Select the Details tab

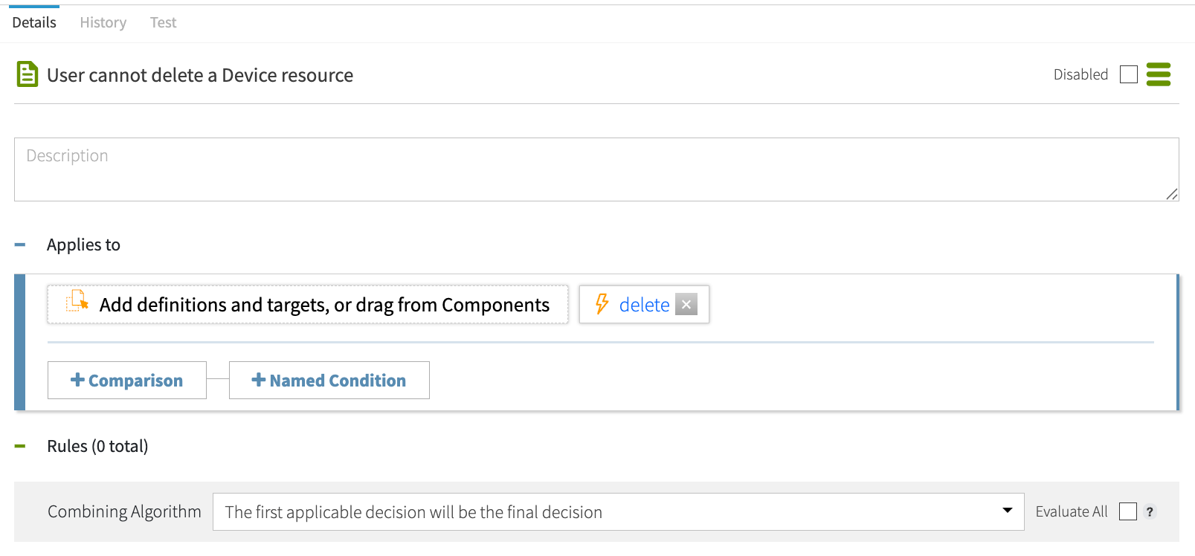33,22
